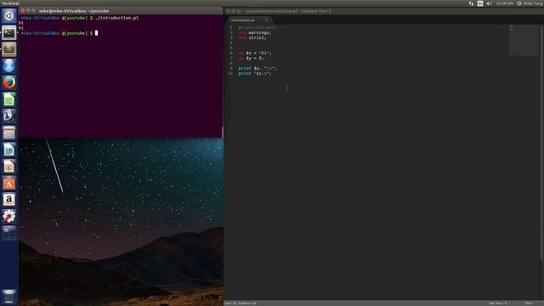Click 'use strict;' line in editor
Screen dimensions: 544x306
pyautogui.click(x=252, y=37)
